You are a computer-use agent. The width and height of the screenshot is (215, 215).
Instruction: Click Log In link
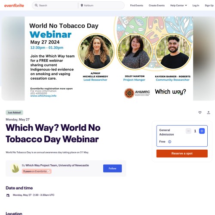click(x=196, y=6)
